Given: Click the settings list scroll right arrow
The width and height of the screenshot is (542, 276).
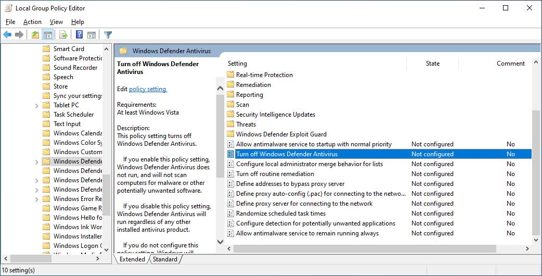Looking at the screenshot, I should 527,249.
